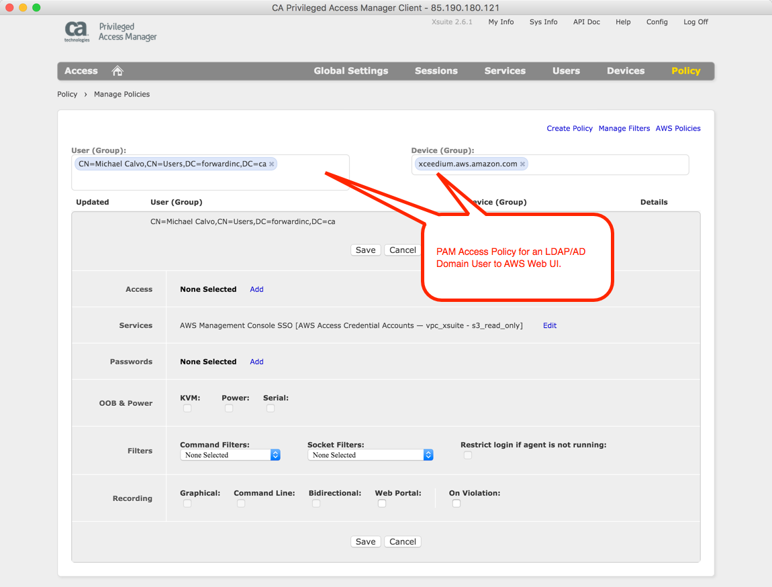Image resolution: width=772 pixels, height=587 pixels.
Task: Remove the xceedium.aws.amazon.com device tag
Action: [522, 164]
